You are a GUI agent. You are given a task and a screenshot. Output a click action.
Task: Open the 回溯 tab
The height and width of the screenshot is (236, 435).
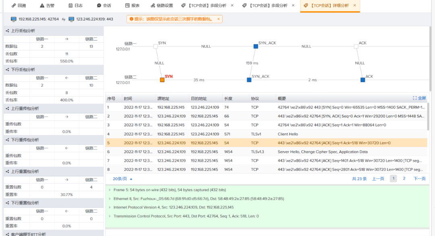(x=19, y=6)
